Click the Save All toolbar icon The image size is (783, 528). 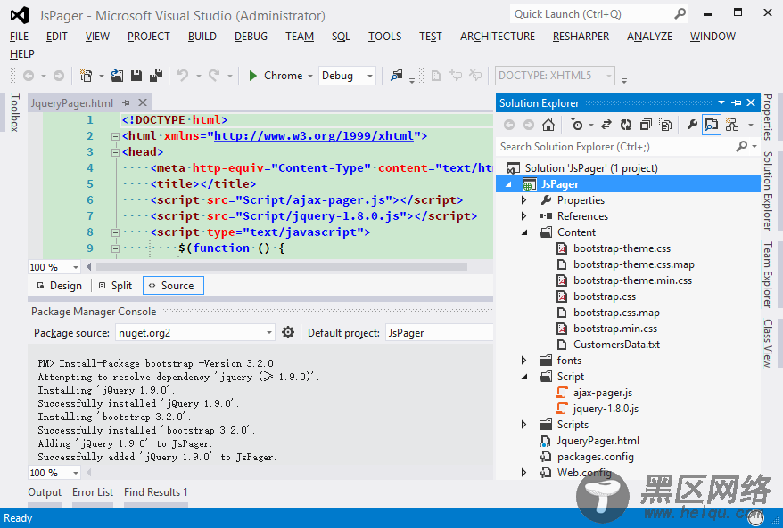tap(156, 76)
